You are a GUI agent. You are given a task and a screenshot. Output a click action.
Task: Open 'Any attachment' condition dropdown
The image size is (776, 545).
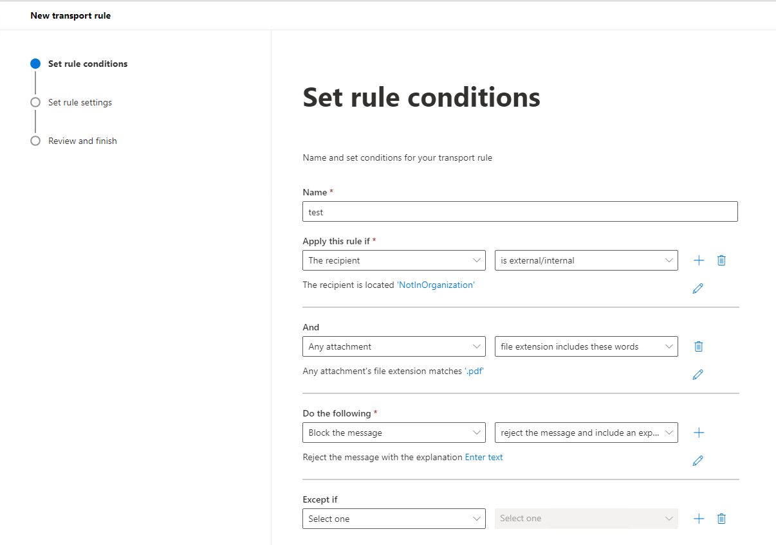pos(394,346)
